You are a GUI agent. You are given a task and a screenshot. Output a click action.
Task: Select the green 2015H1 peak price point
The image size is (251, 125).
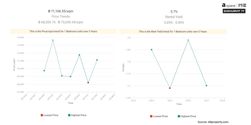(53, 40)
